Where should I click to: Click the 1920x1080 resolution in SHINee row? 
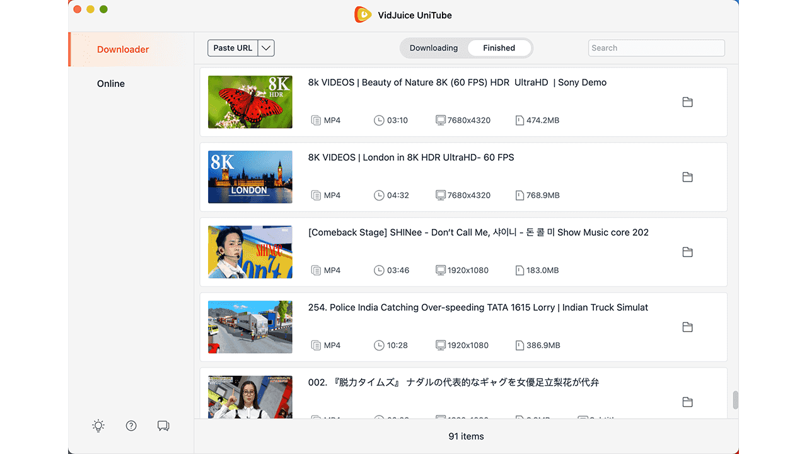(468, 271)
